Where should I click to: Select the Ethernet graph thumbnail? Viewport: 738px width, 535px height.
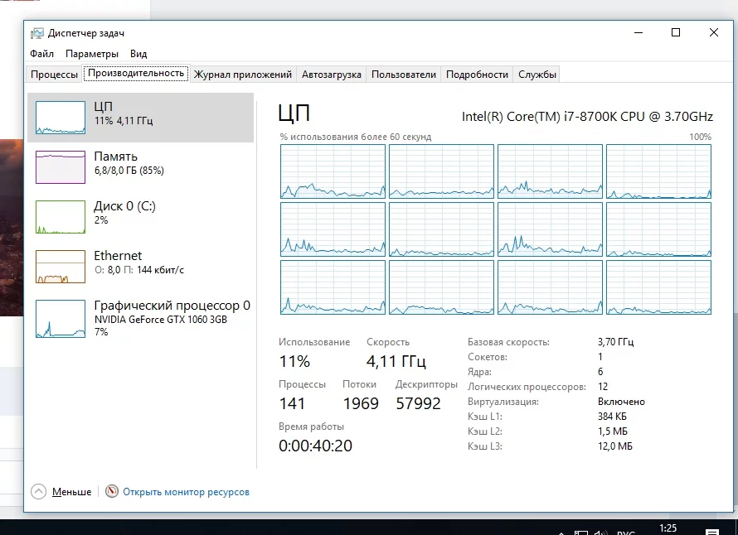61,267
